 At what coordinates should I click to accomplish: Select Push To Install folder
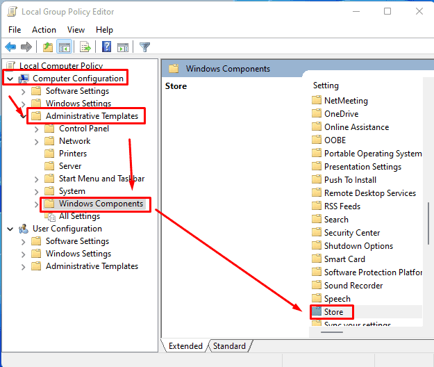coord(350,180)
